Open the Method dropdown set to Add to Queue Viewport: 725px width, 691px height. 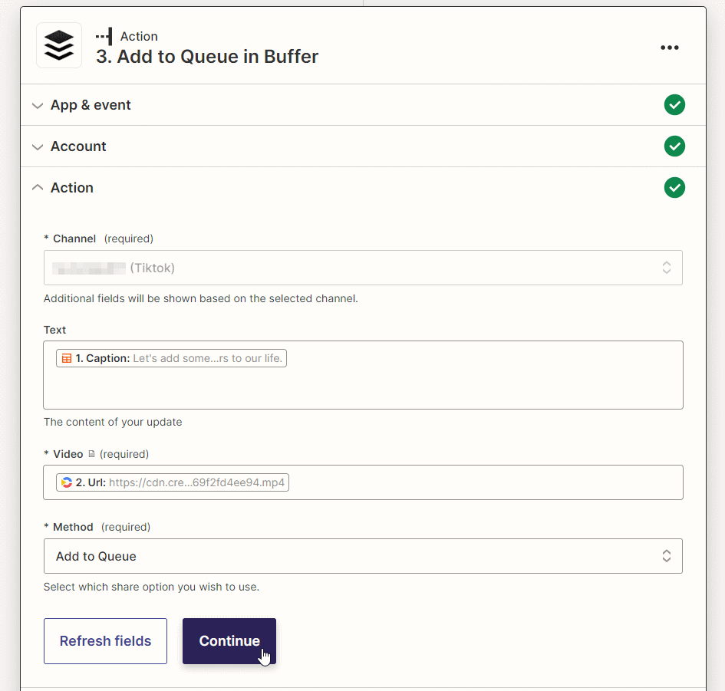pyautogui.click(x=362, y=556)
